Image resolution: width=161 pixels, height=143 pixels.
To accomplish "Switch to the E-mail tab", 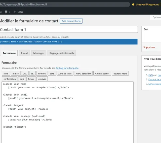I will [24, 53].
